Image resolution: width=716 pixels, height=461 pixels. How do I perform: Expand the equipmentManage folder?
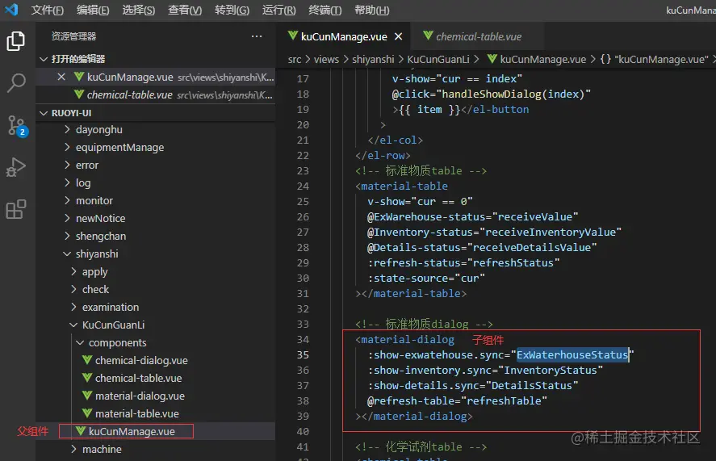(155, 147)
